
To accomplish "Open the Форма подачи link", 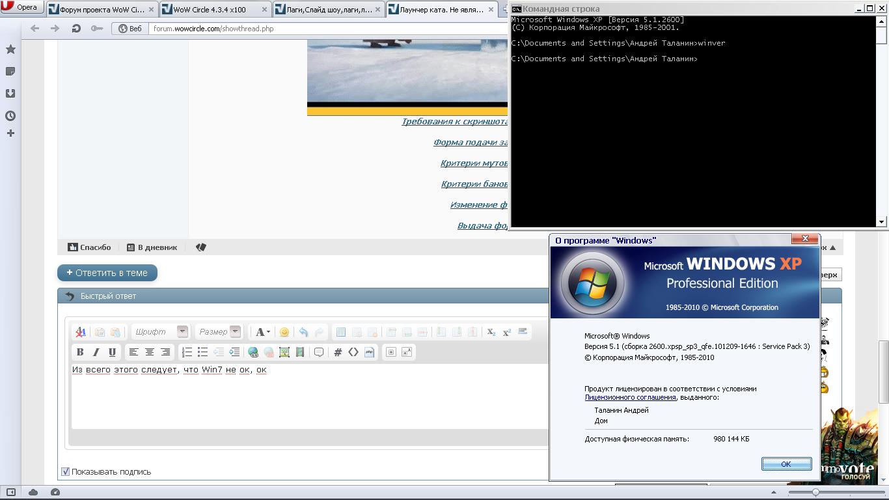I will click(x=471, y=143).
